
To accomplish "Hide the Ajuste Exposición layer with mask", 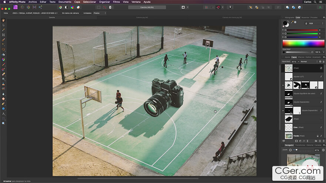I will [321, 111].
